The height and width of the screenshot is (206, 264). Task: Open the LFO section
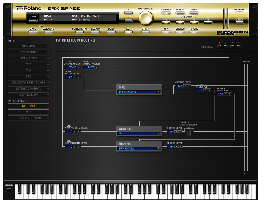(x=29, y=77)
